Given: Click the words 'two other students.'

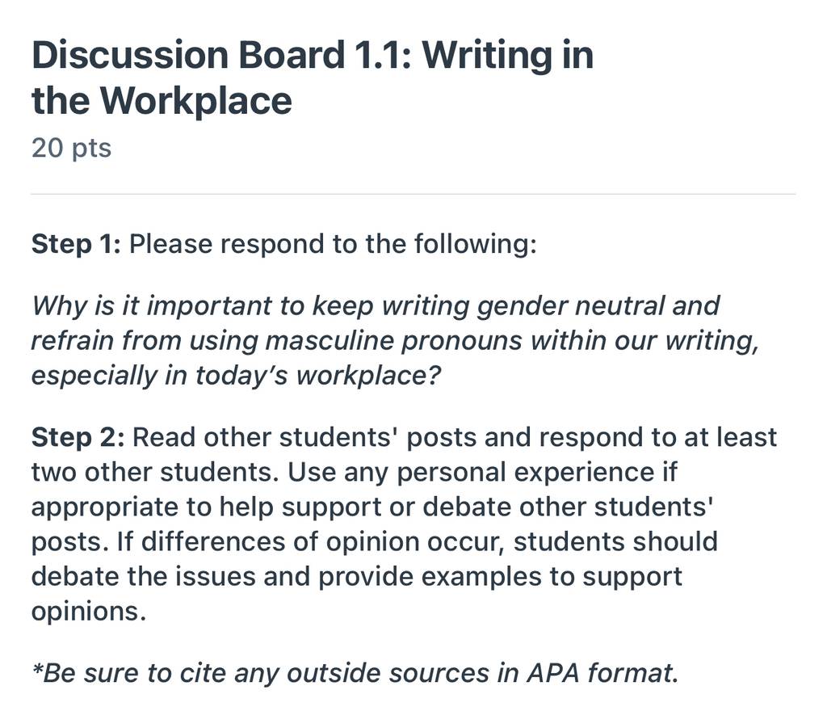Looking at the screenshot, I should (155, 472).
